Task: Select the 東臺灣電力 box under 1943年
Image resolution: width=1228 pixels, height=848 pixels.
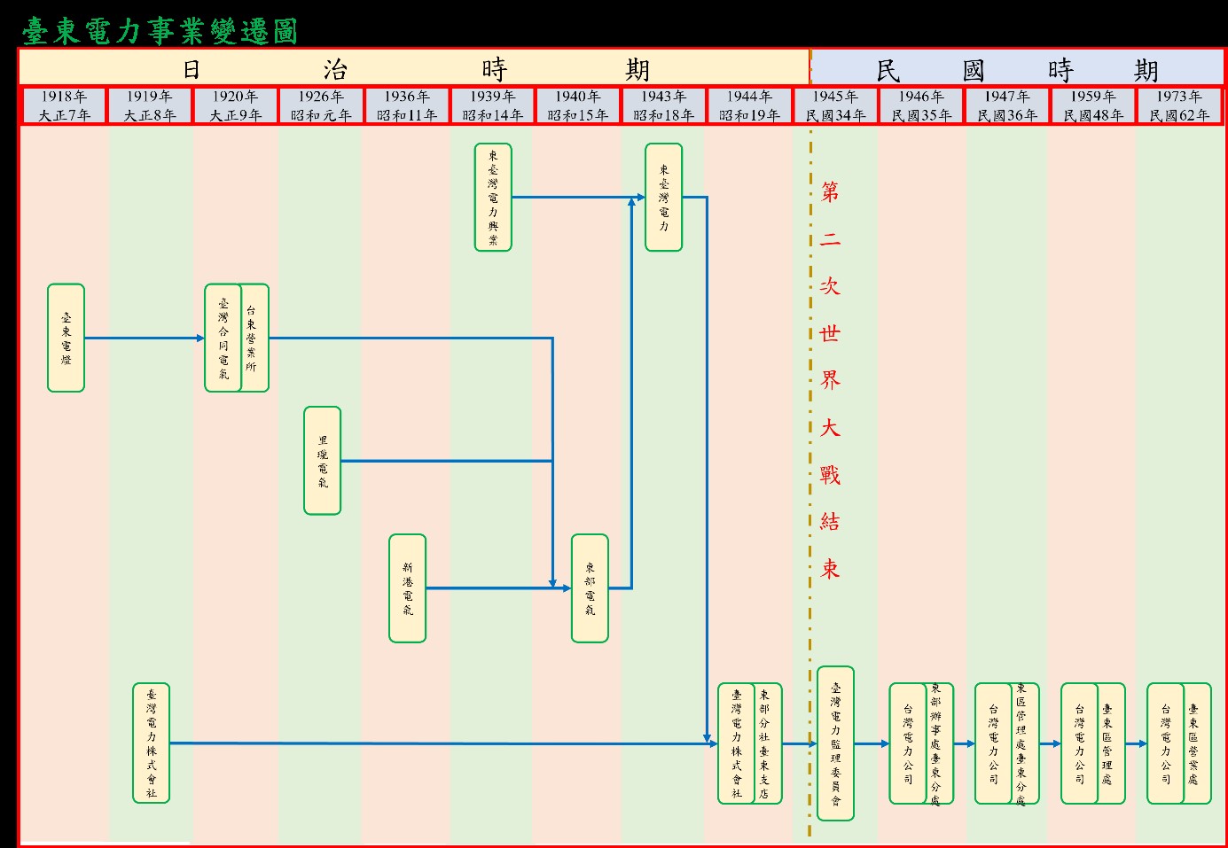Action: point(664,197)
